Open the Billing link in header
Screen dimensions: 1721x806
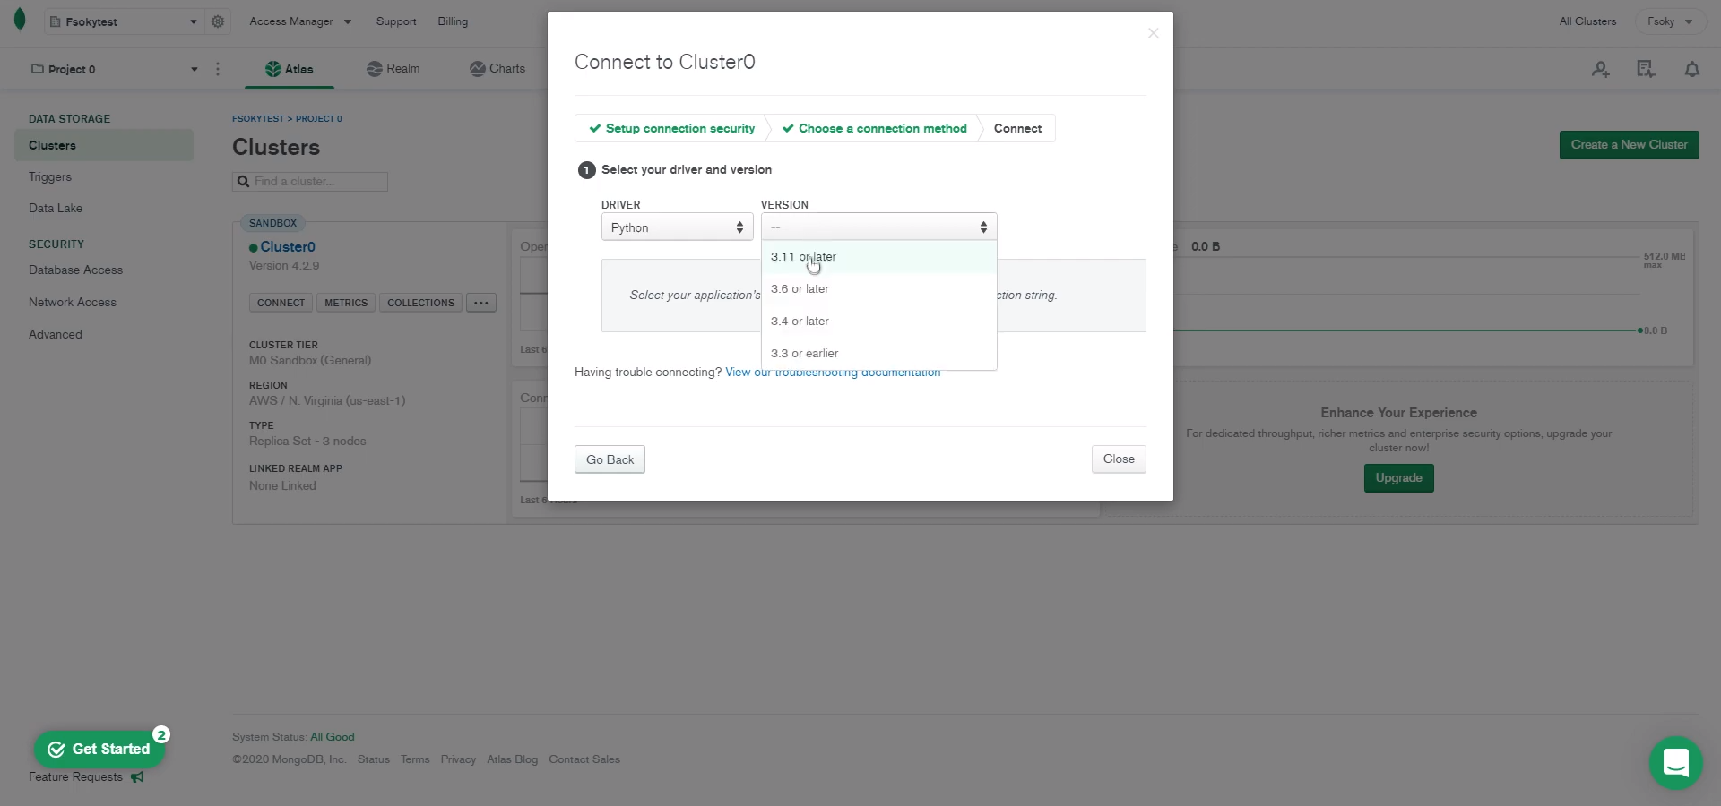coord(453,21)
